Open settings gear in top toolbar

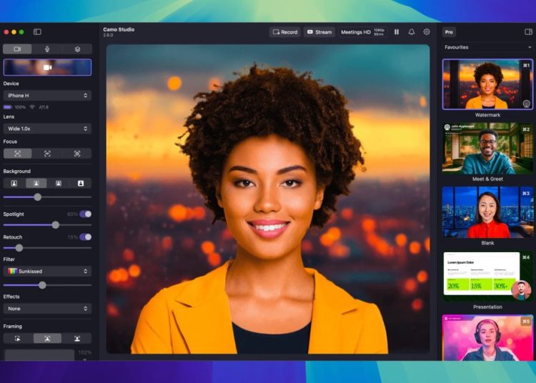pyautogui.click(x=427, y=31)
